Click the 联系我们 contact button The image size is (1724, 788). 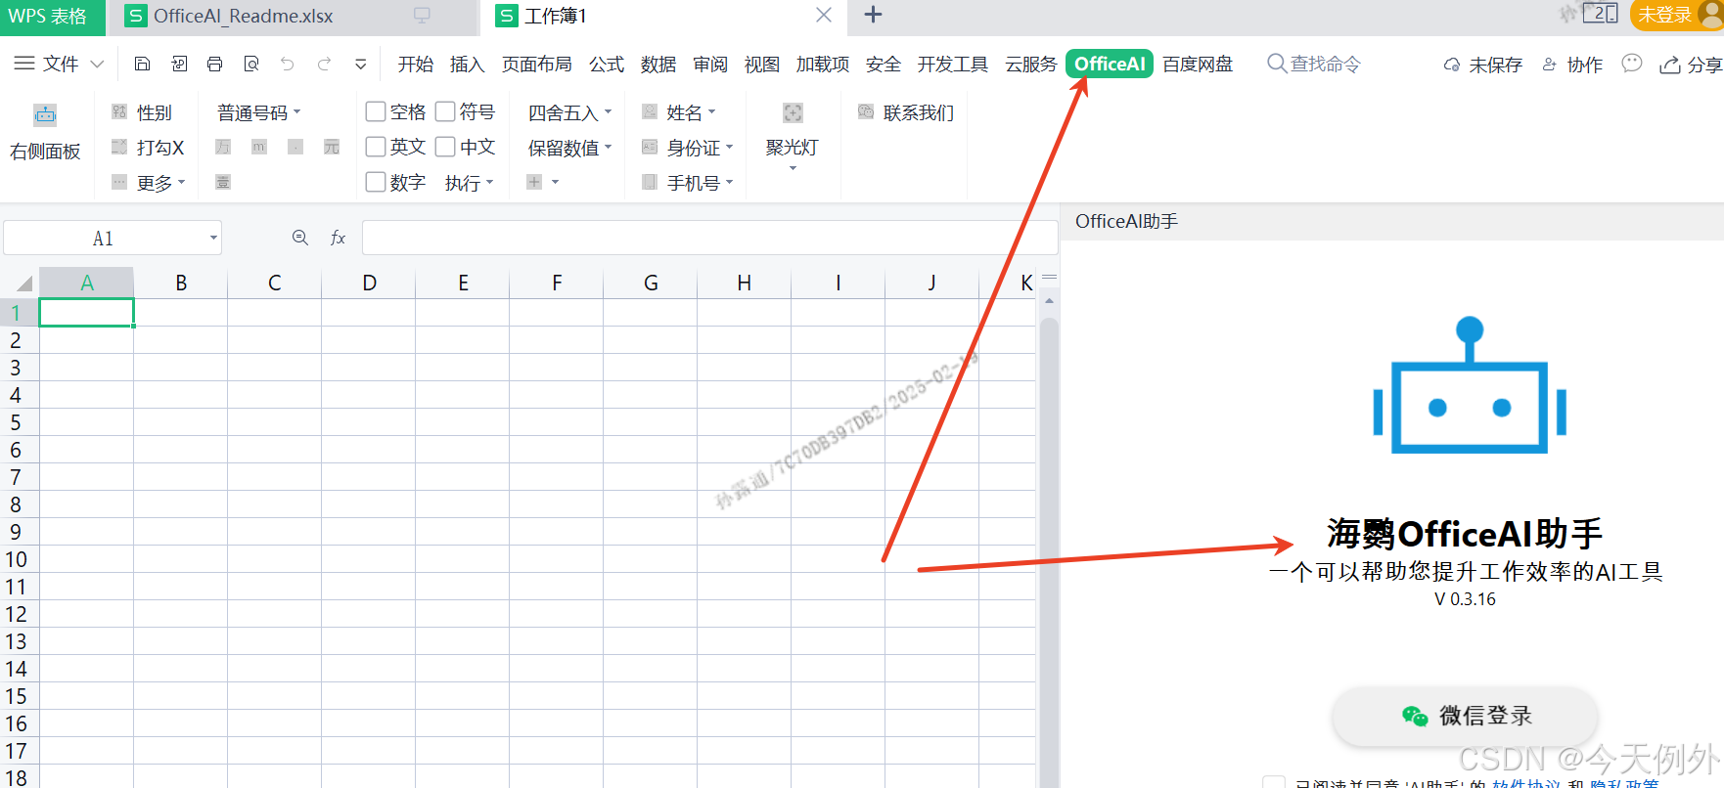tap(906, 112)
